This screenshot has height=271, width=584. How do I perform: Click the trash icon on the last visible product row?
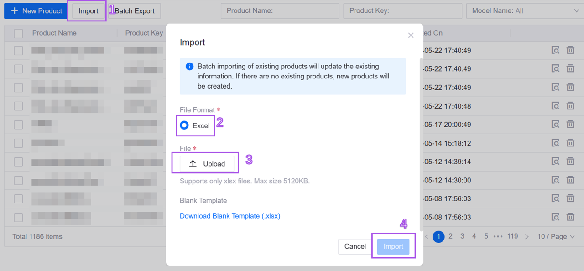click(x=570, y=217)
